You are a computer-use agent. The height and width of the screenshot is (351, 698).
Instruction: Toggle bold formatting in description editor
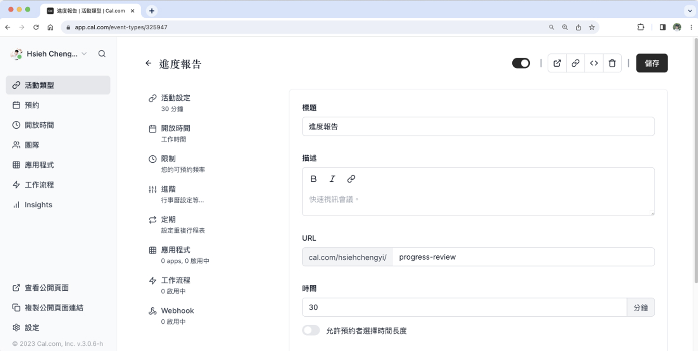tap(313, 179)
